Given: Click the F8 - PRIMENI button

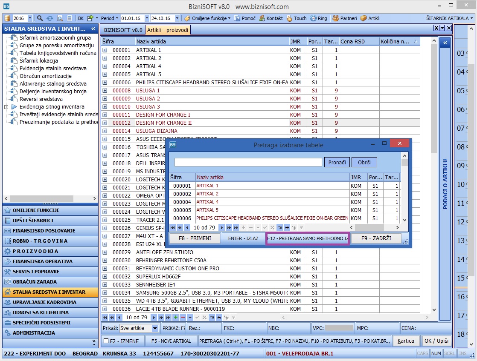Looking at the screenshot, I should (195, 238).
